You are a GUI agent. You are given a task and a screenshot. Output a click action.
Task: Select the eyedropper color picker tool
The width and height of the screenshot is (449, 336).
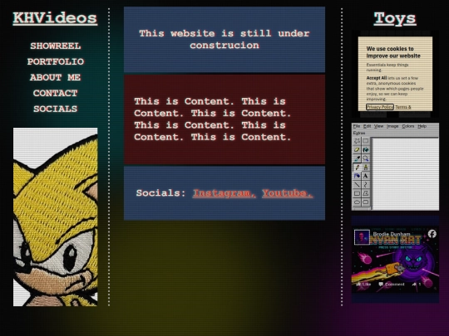357,158
